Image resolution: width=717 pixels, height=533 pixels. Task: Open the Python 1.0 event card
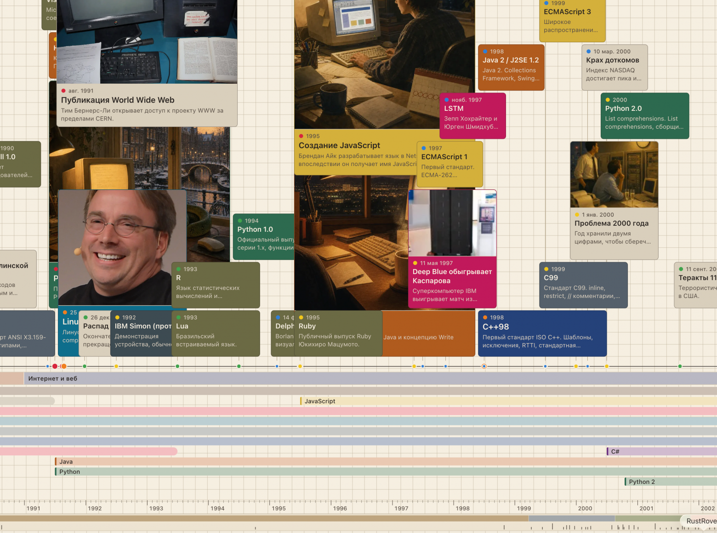tap(264, 236)
